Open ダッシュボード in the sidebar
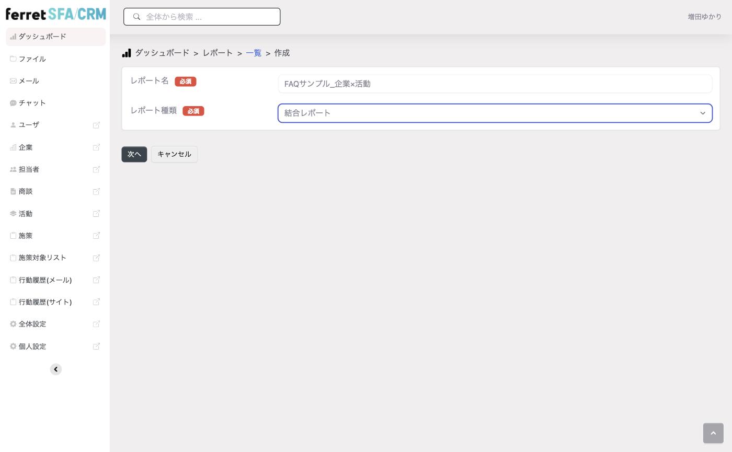The image size is (732, 452). (56, 37)
